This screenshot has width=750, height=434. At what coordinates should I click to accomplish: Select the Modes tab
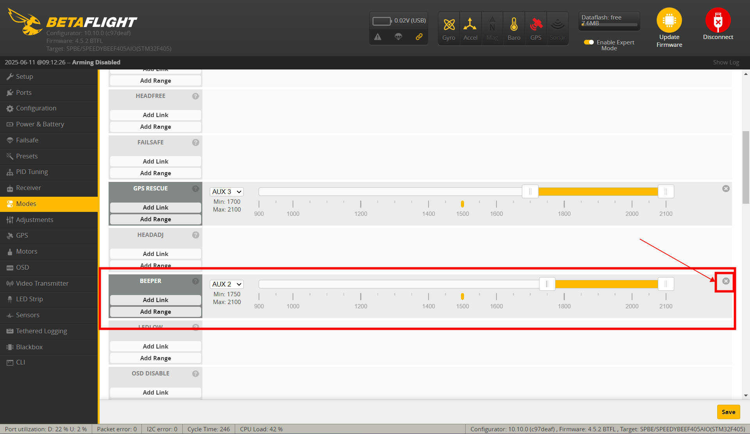pyautogui.click(x=49, y=204)
